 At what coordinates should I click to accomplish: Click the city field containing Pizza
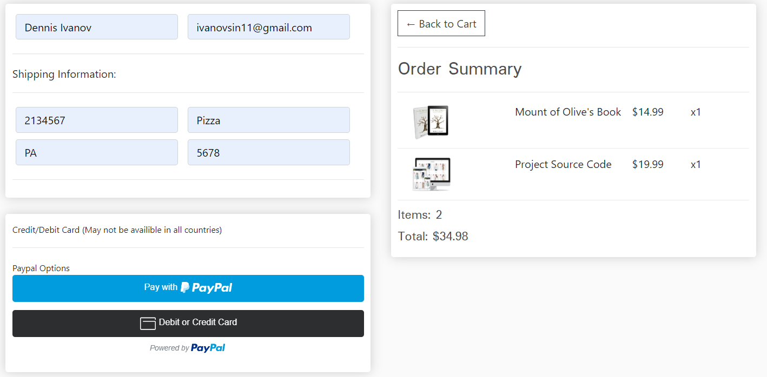(x=269, y=120)
